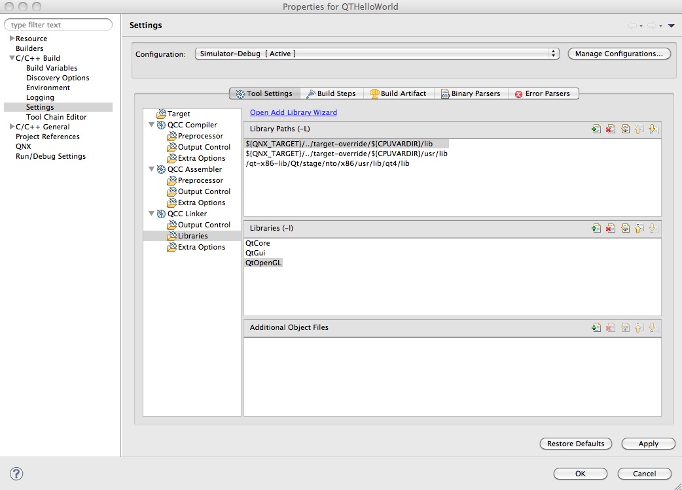Viewport: 682px width, 490px height.
Task: Cancel the properties dialog
Action: (x=644, y=474)
